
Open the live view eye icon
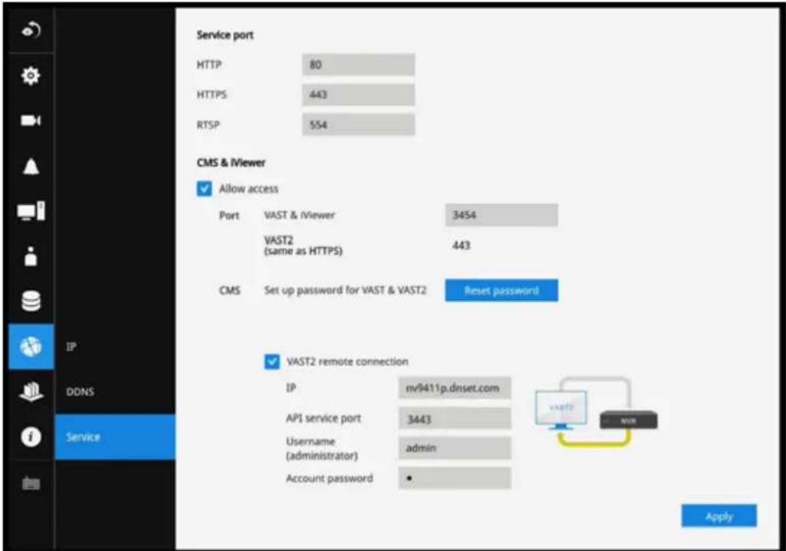pos(31,30)
